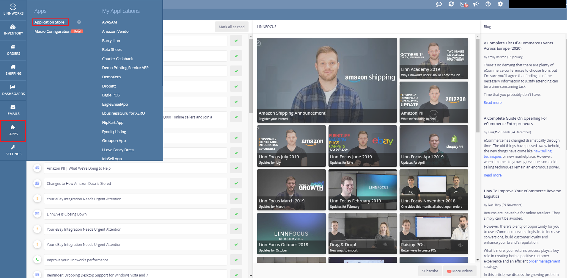The image size is (569, 278).
Task: Open the Shipping sidebar section
Action: [x=13, y=70]
